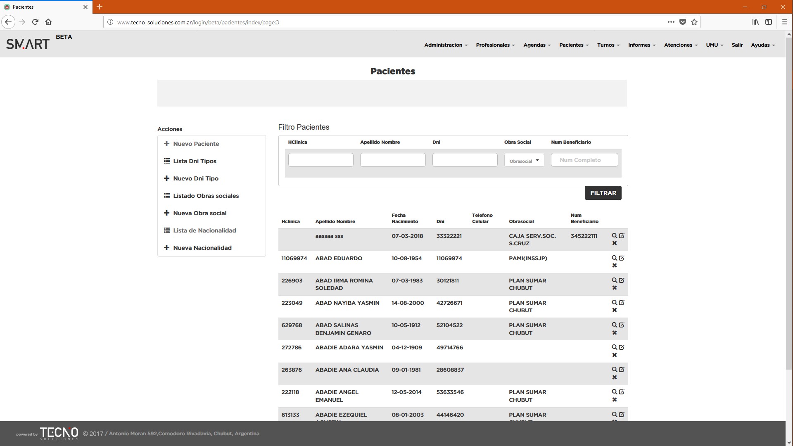Edit ABADIE ADARA YASMIN record
The width and height of the screenshot is (793, 446).
click(x=622, y=347)
